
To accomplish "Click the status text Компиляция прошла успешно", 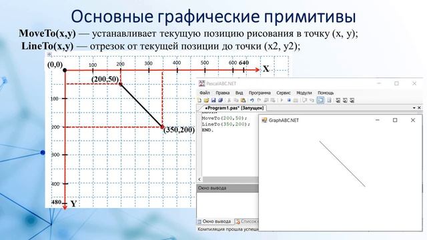I will (228, 229).
